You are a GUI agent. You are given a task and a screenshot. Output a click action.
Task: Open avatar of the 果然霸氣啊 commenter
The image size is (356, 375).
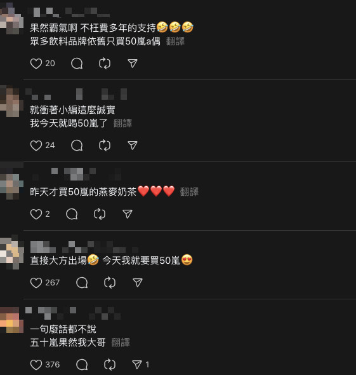point(11,18)
